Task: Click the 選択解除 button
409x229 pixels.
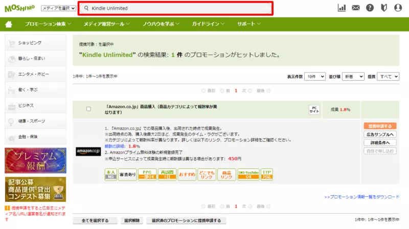Action: pyautogui.click(x=132, y=220)
